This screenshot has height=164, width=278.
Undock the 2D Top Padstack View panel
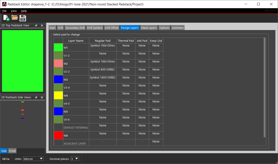pyautogui.click(x=36, y=26)
